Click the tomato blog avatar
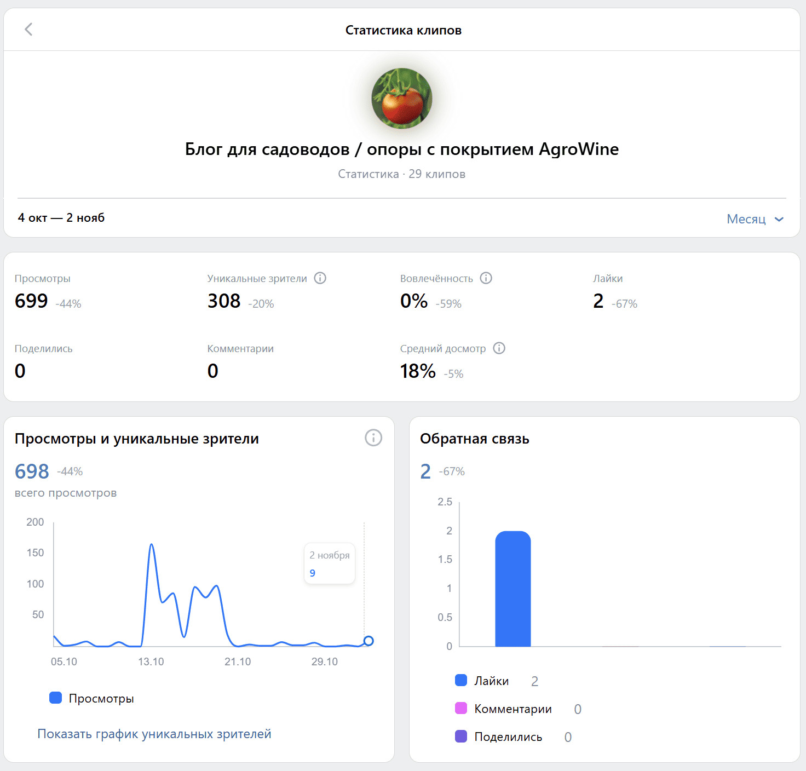 tap(402, 99)
